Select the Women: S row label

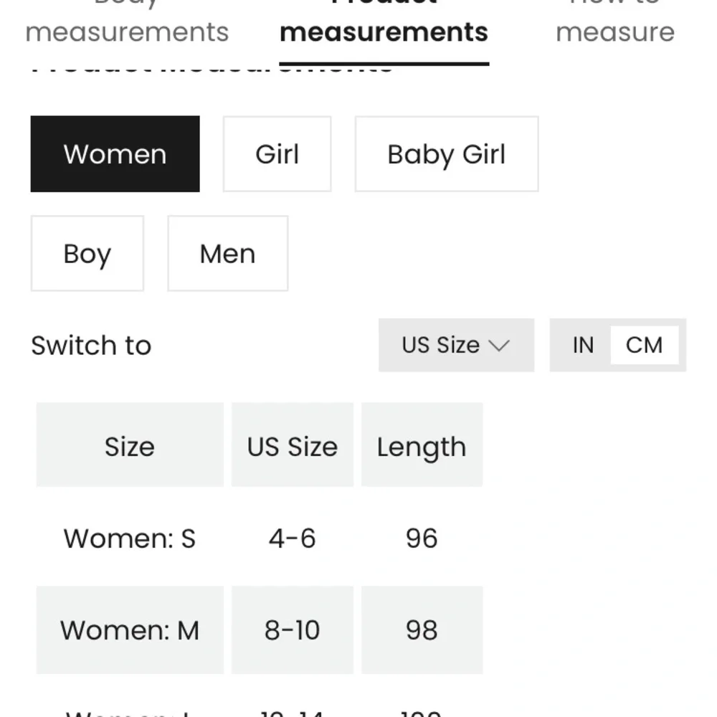[x=130, y=538]
